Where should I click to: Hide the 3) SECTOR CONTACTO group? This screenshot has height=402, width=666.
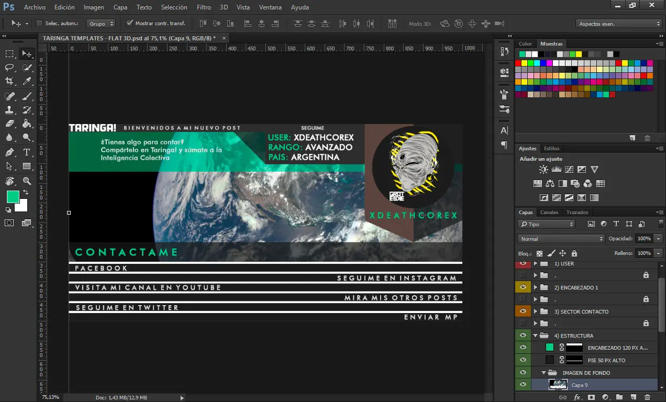(x=523, y=311)
